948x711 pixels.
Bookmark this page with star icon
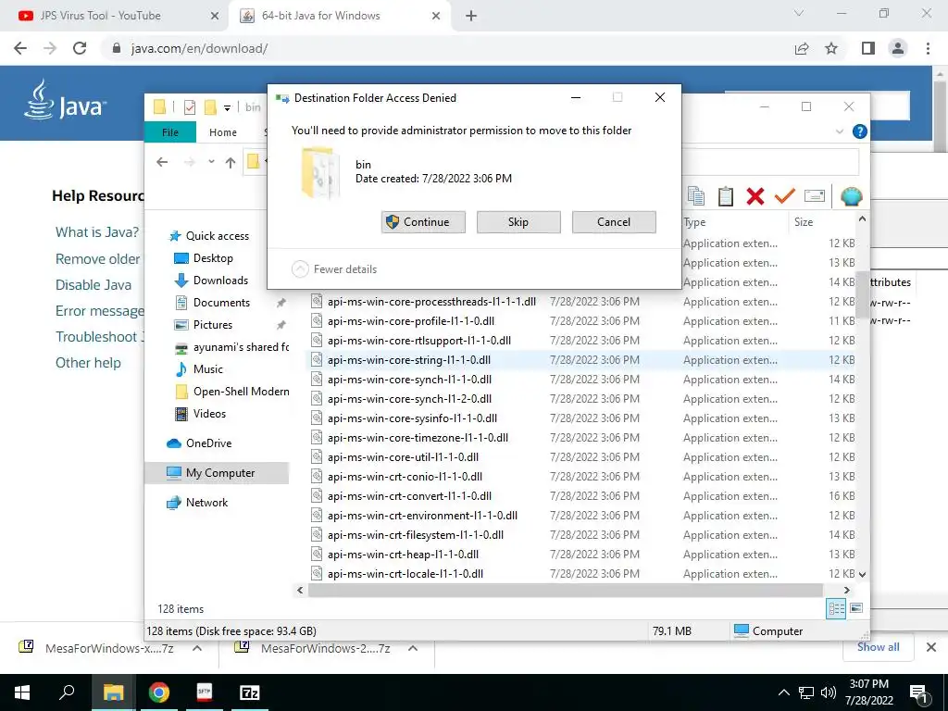pyautogui.click(x=831, y=48)
